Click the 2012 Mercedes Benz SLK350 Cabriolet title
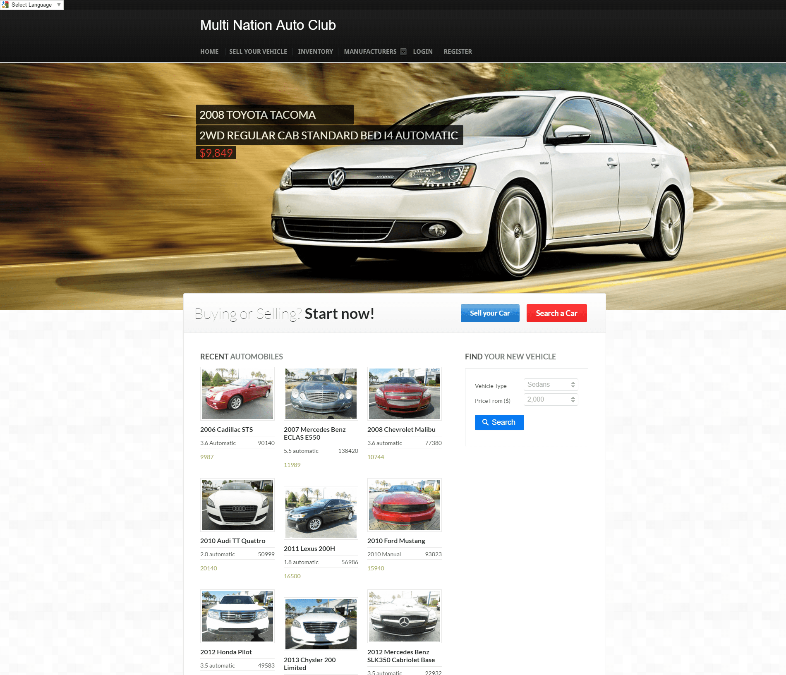Viewport: 786px width, 675px height. coord(401,656)
